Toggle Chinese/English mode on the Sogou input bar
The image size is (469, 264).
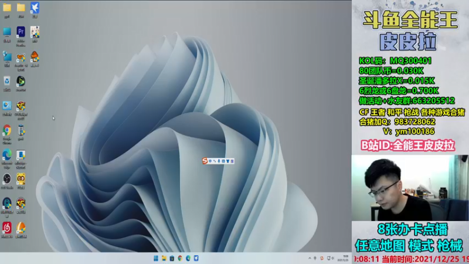(x=210, y=161)
